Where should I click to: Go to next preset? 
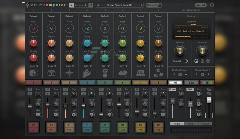point(142,5)
